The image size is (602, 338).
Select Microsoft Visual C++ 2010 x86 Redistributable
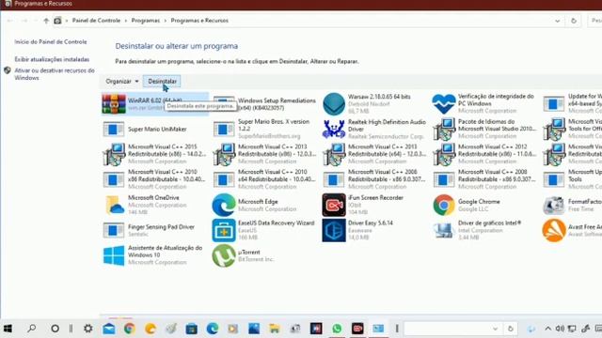pos(155,179)
